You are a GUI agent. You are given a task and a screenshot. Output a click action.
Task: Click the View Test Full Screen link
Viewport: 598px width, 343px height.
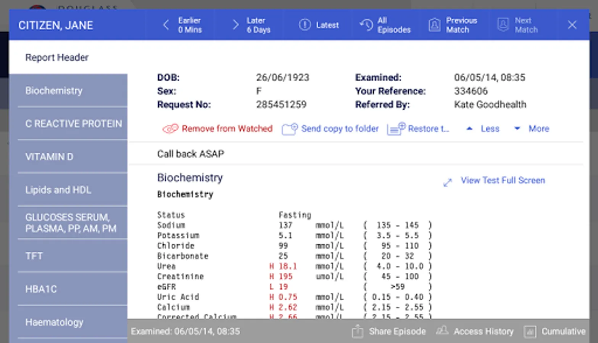coord(503,180)
